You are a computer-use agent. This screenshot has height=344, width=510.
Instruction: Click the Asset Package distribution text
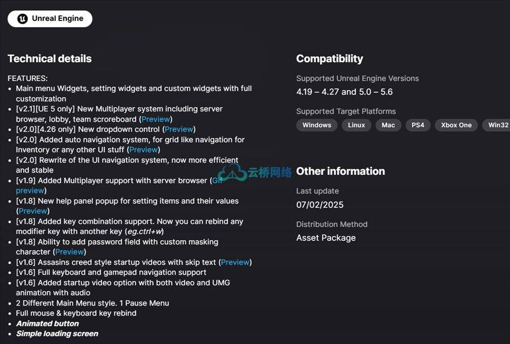tap(326, 238)
